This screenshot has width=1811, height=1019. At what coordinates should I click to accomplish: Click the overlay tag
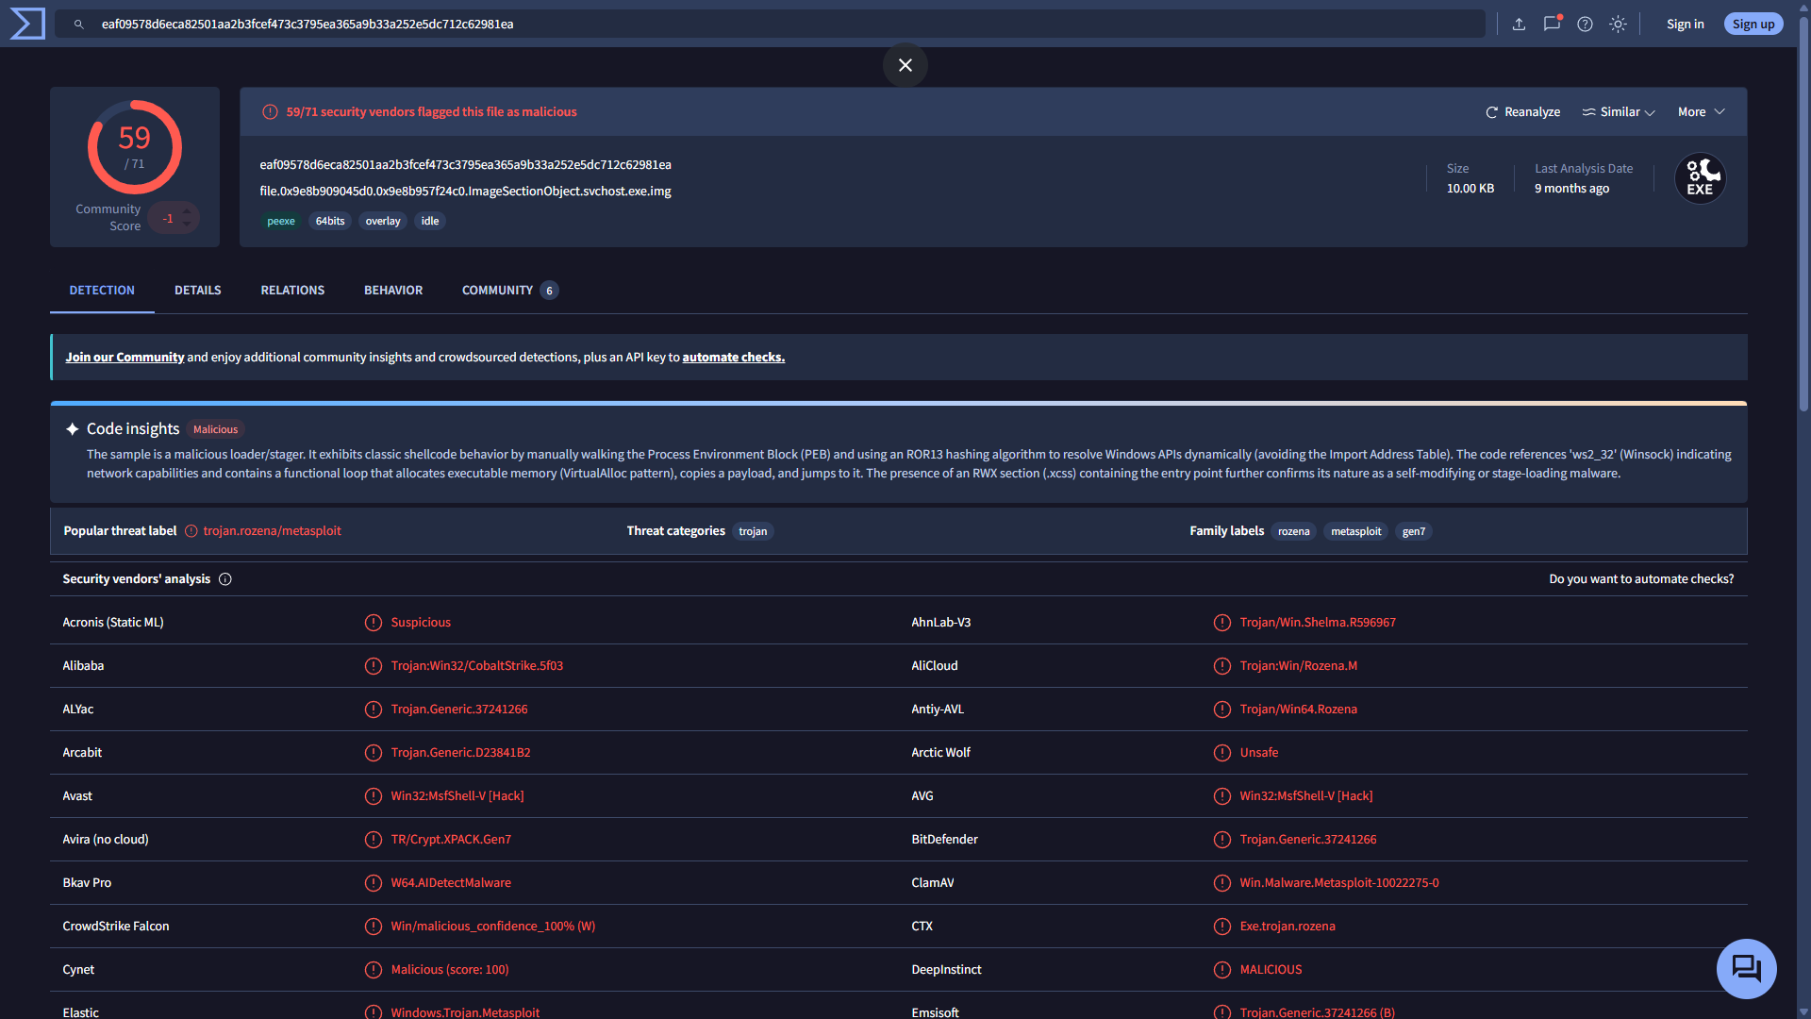pos(383,222)
